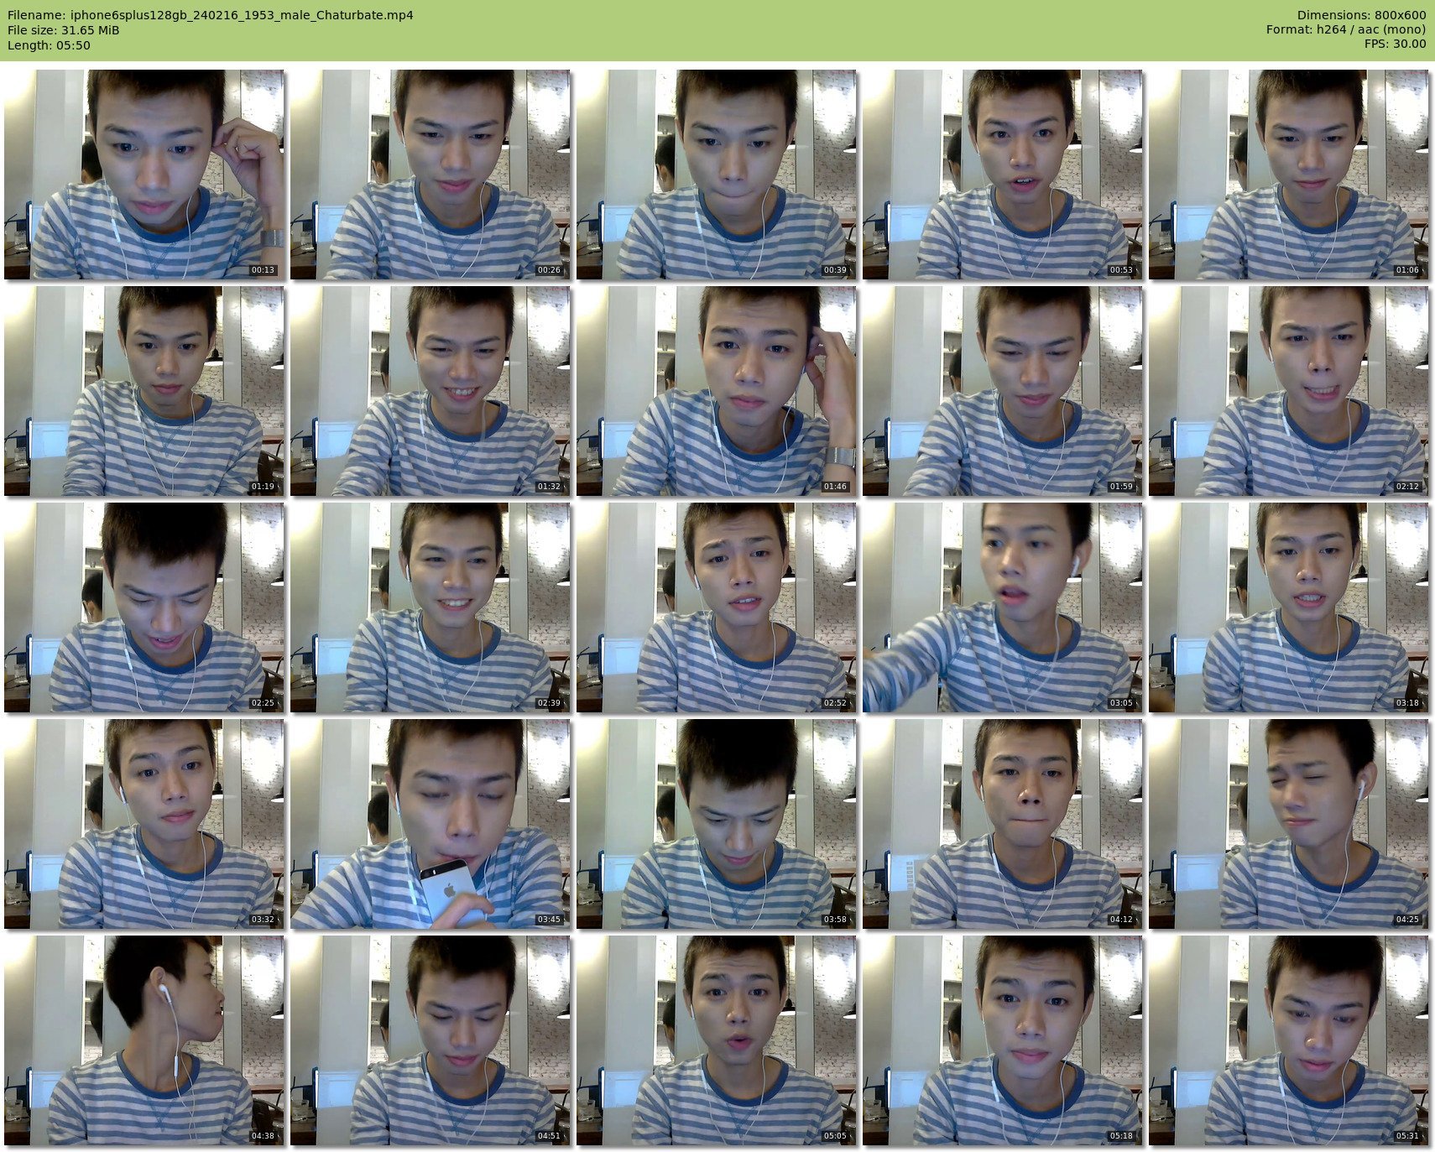Pick the 05:18 frame
1435x1152 pixels.
click(x=1002, y=1040)
